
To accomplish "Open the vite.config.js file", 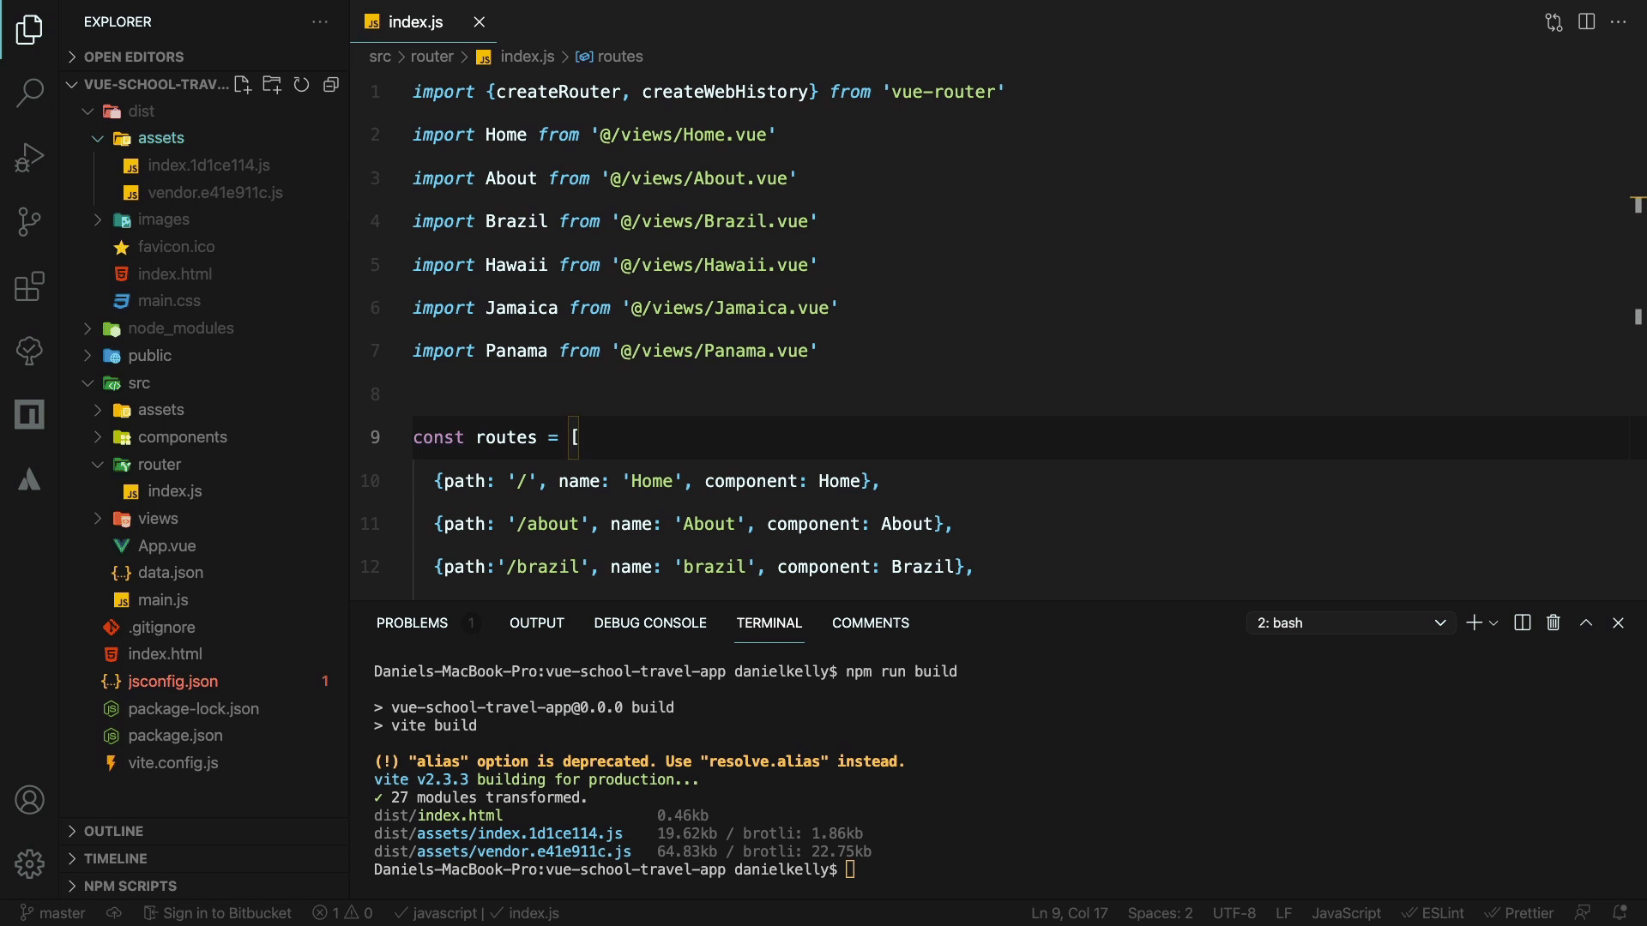I will (x=172, y=763).
